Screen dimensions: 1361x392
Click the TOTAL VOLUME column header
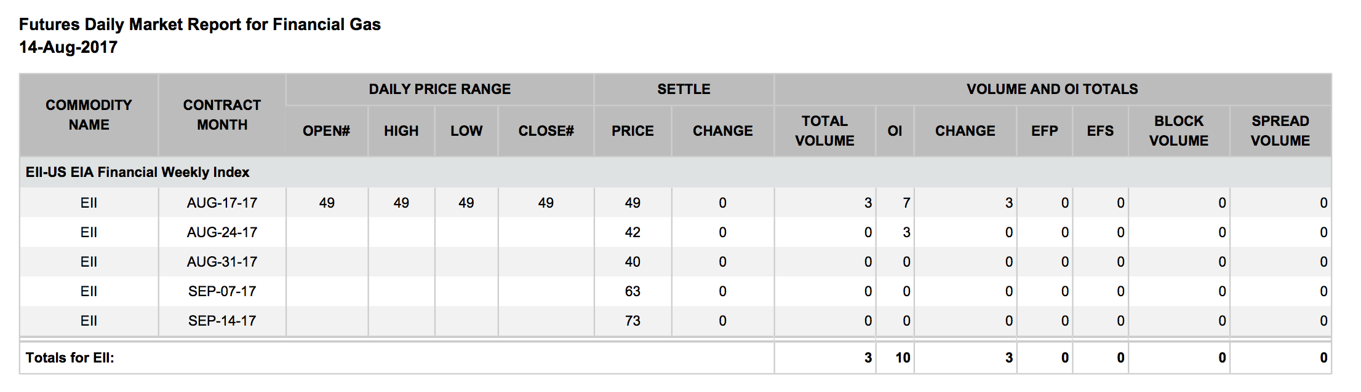click(824, 131)
